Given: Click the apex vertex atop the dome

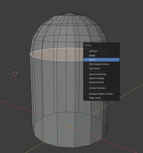Looking at the screenshot, I should [x=70, y=12].
